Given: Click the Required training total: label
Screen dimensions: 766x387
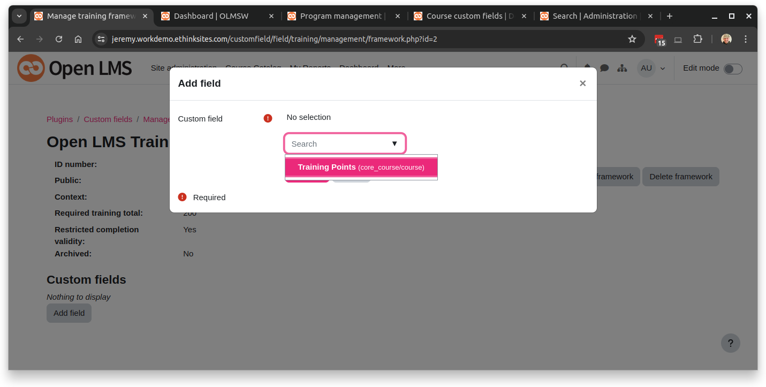Looking at the screenshot, I should [98, 213].
